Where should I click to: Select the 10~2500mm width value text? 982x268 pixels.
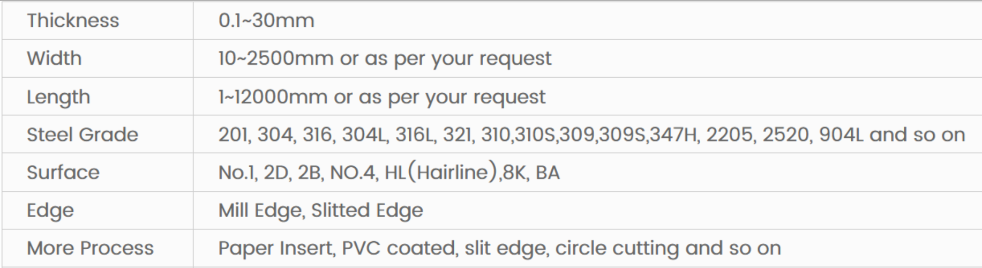(x=275, y=58)
